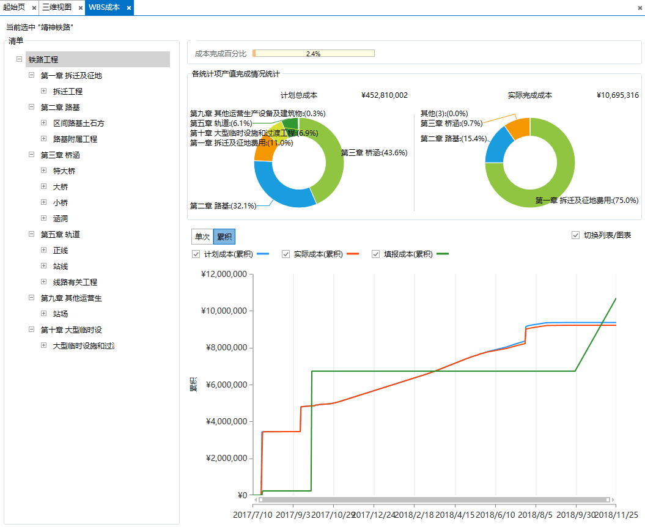
Task: Select 特大桥 in the tree list
Action: pos(64,171)
